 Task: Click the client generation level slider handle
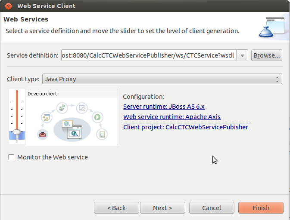pos(17,131)
